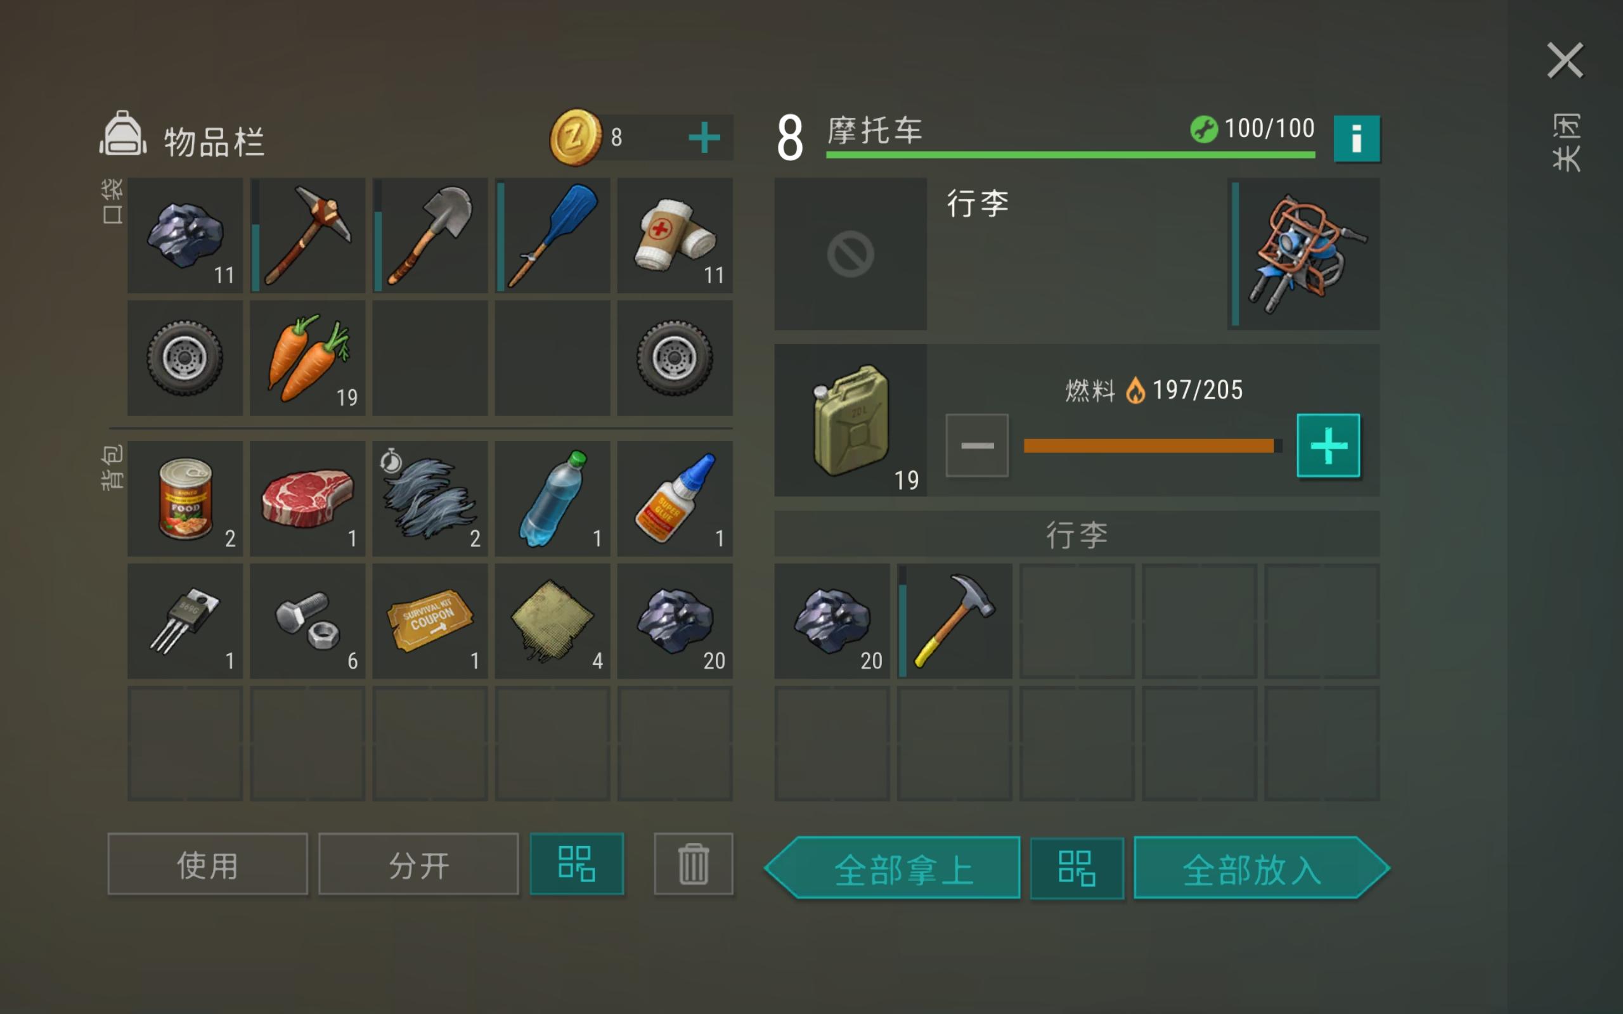Decrease fuel with the minus button

pyautogui.click(x=977, y=446)
